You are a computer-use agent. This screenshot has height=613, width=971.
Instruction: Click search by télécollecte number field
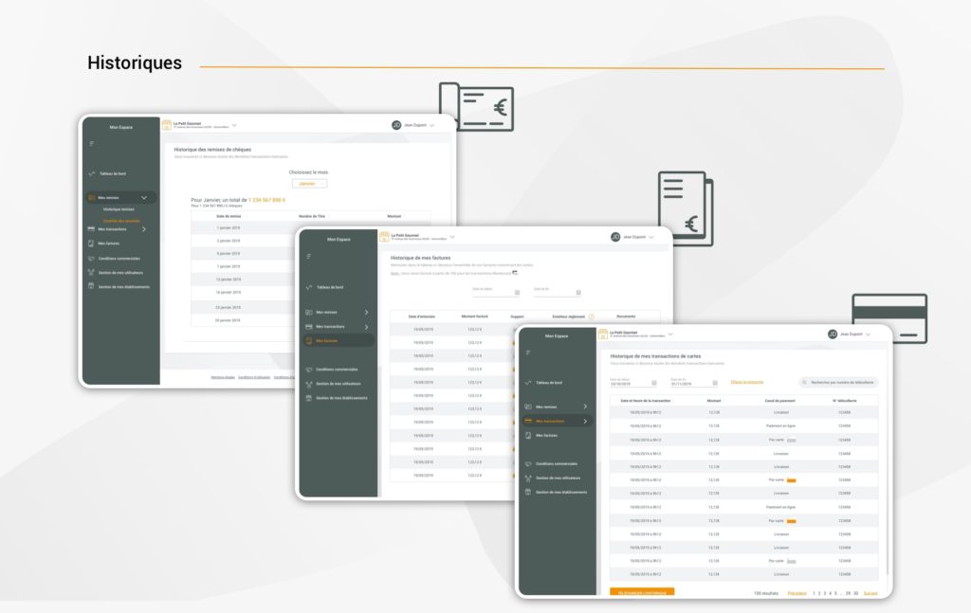[x=838, y=382]
